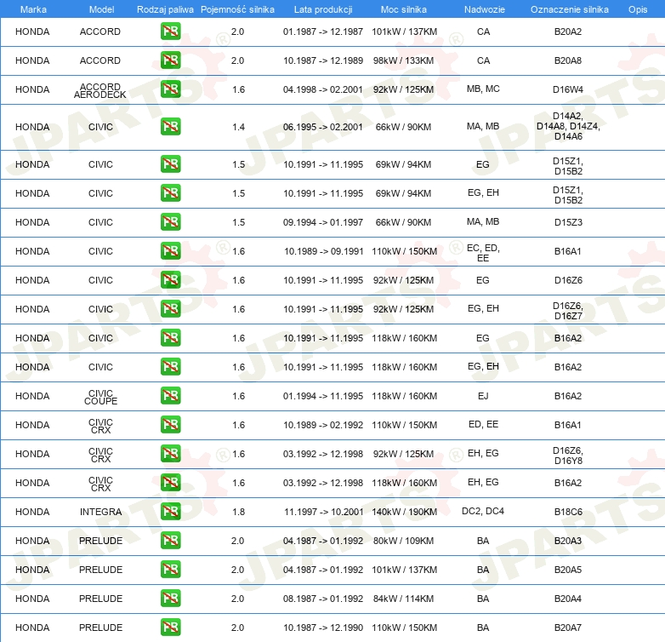Click engine code D15Z3

tap(568, 222)
